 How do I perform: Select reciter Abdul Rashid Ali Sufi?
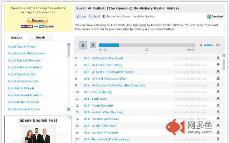[x=22, y=74]
